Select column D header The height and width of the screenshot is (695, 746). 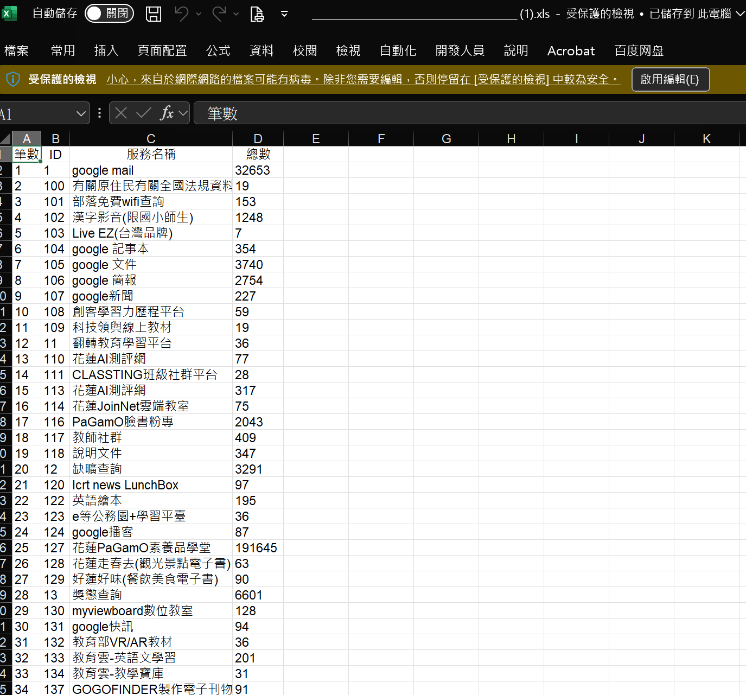click(258, 139)
